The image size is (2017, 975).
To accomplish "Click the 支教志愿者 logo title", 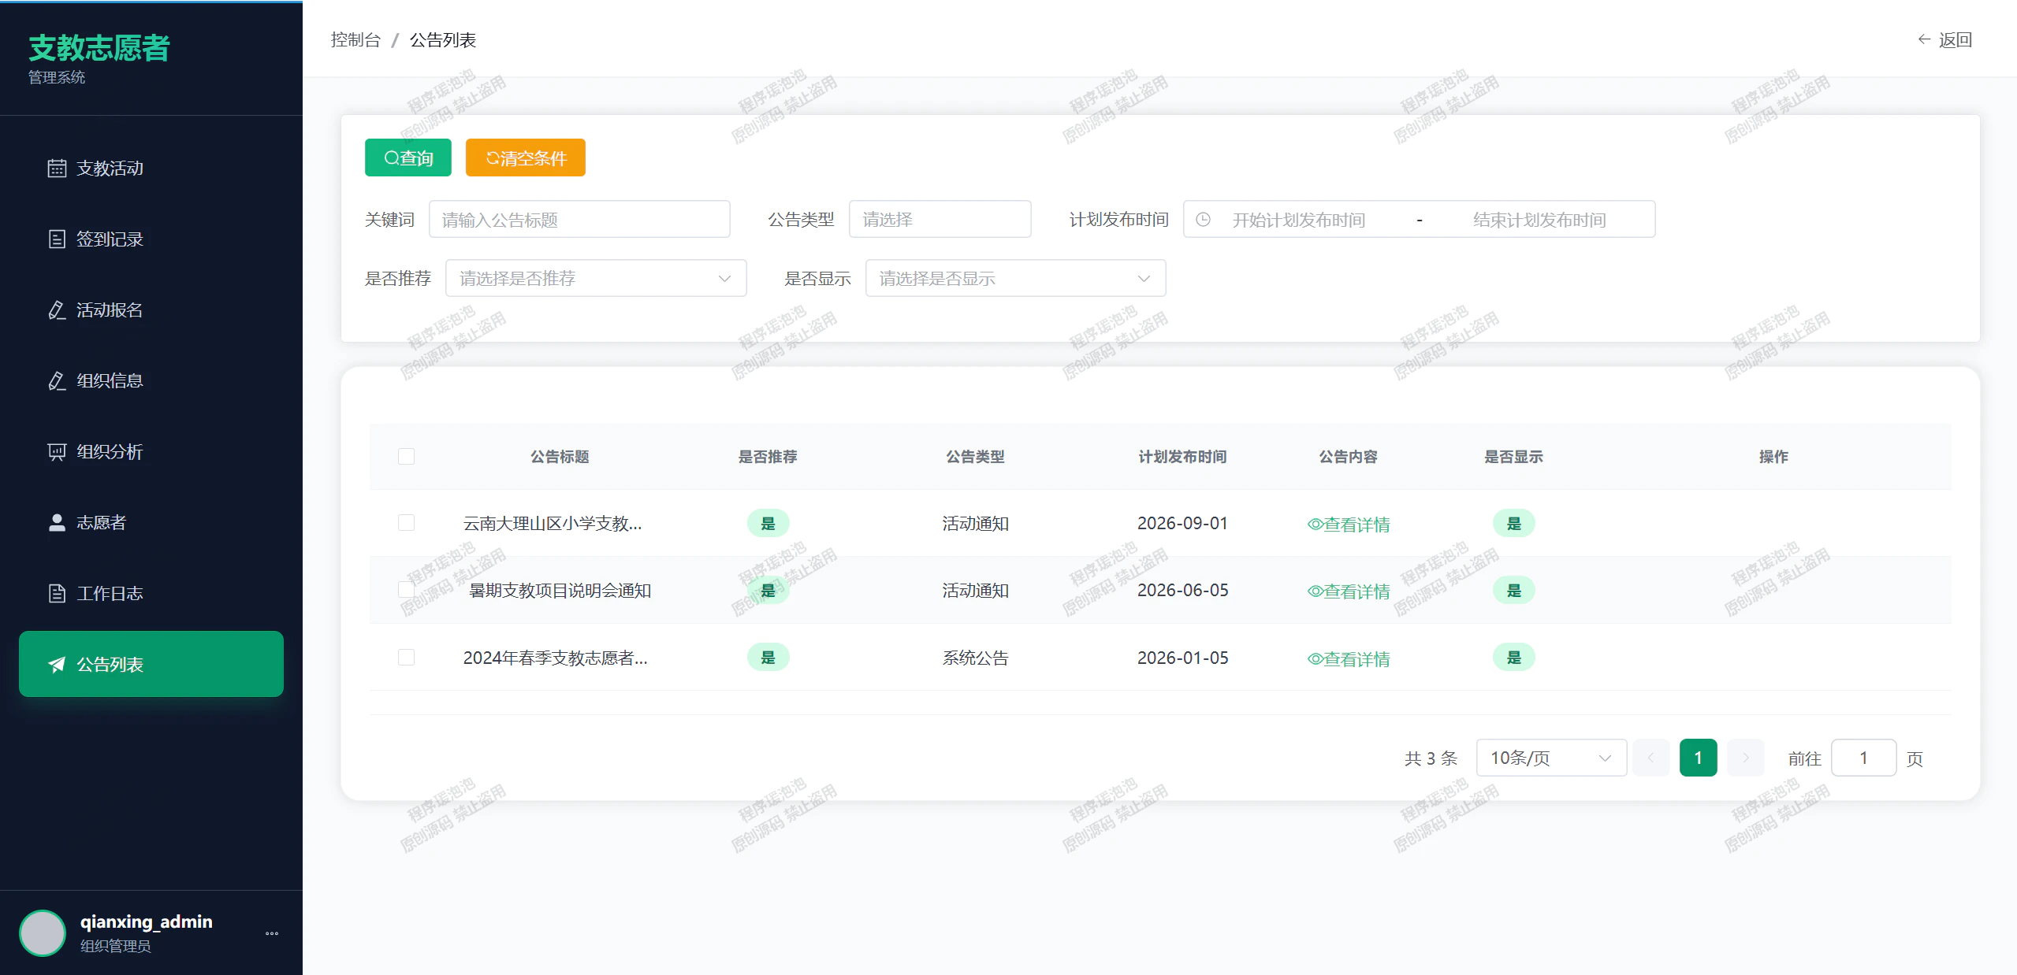I will point(99,48).
